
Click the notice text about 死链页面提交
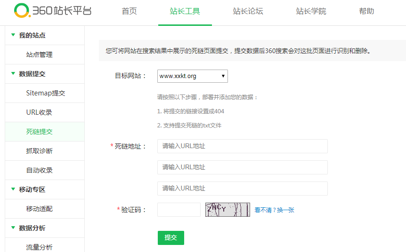238,51
